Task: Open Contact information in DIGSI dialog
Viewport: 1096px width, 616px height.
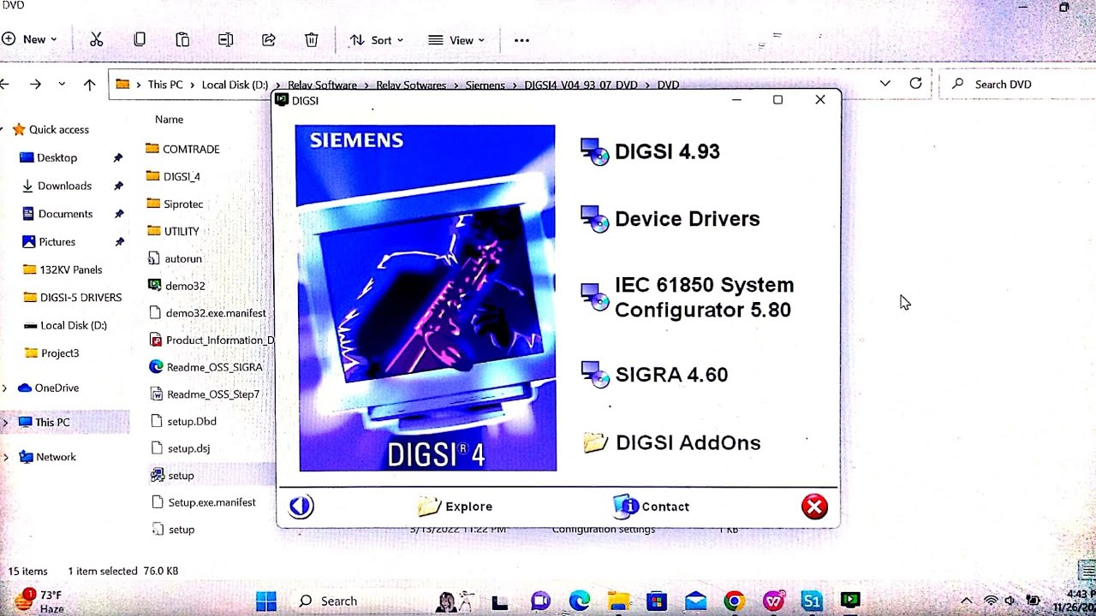Action: tap(652, 506)
